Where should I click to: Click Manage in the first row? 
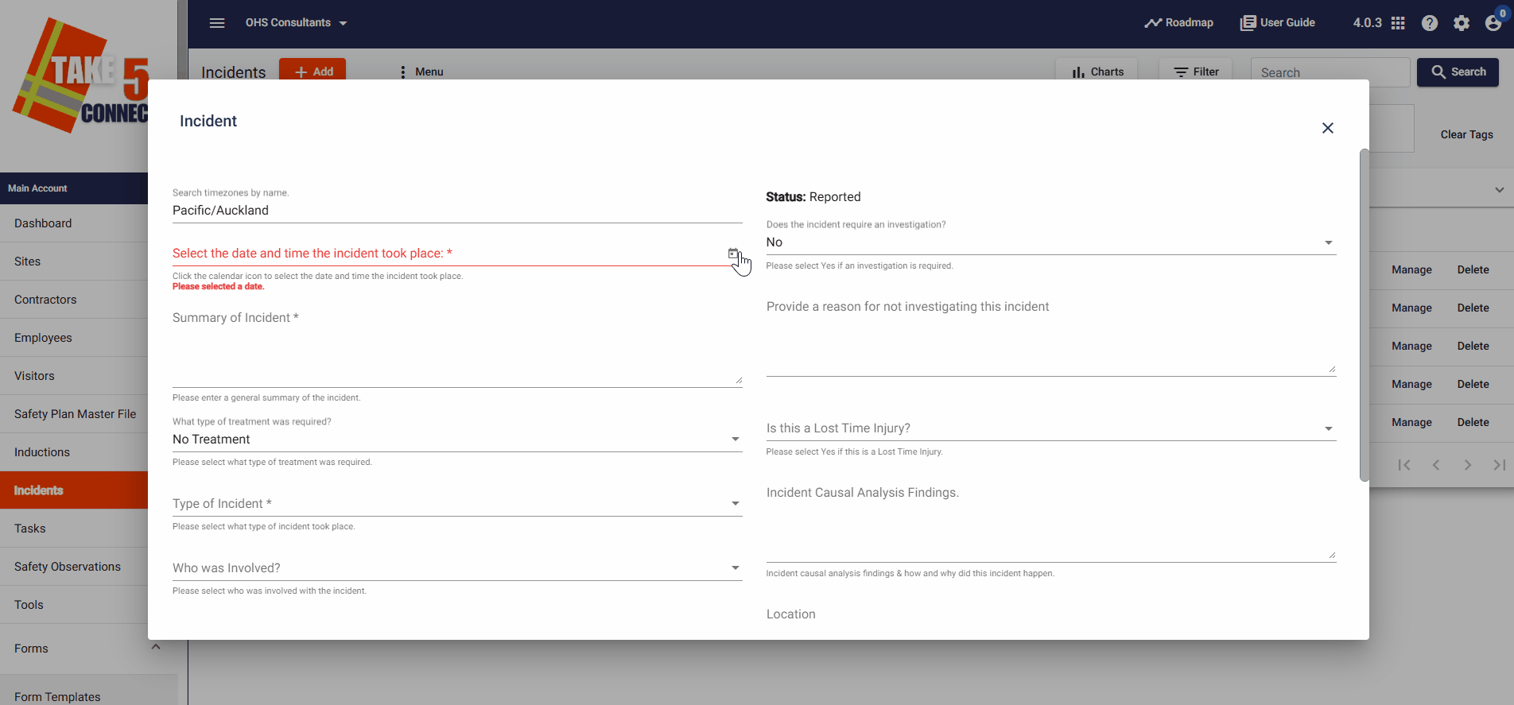click(x=1411, y=269)
